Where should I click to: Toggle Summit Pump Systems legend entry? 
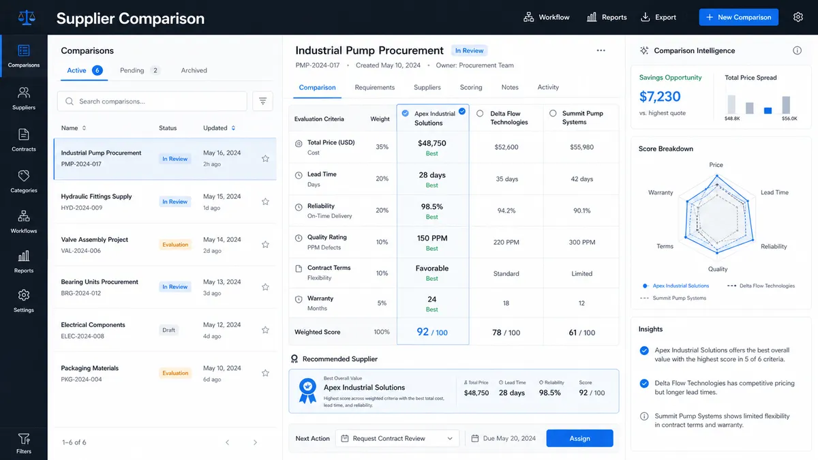pyautogui.click(x=673, y=298)
